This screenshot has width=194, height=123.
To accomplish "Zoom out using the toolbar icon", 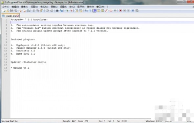I will pos(71,10).
